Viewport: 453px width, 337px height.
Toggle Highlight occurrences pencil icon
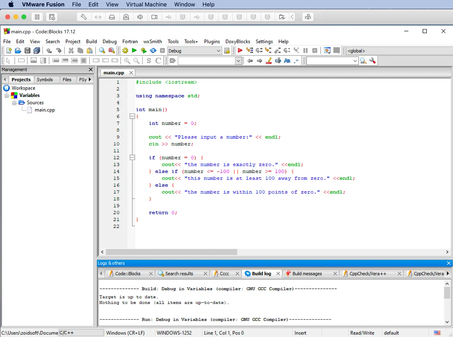pos(269,61)
